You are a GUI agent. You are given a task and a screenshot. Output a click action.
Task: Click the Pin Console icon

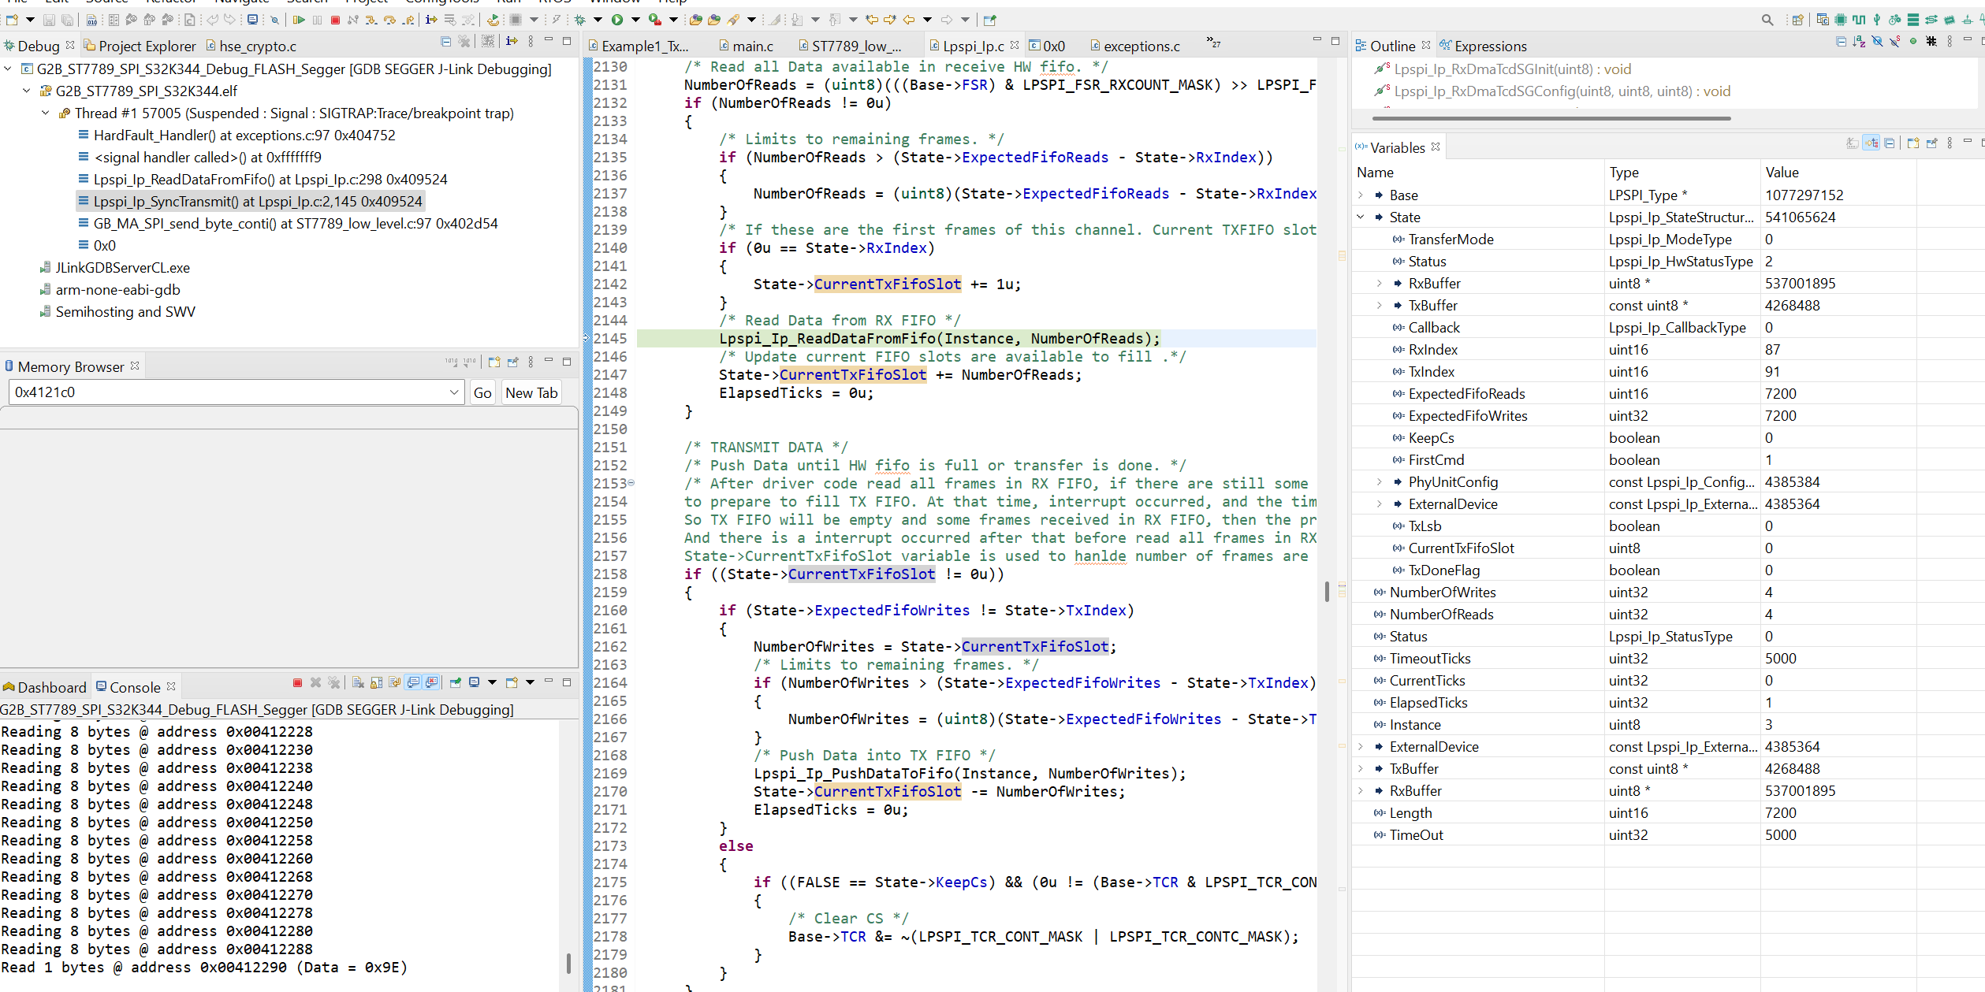[455, 682]
